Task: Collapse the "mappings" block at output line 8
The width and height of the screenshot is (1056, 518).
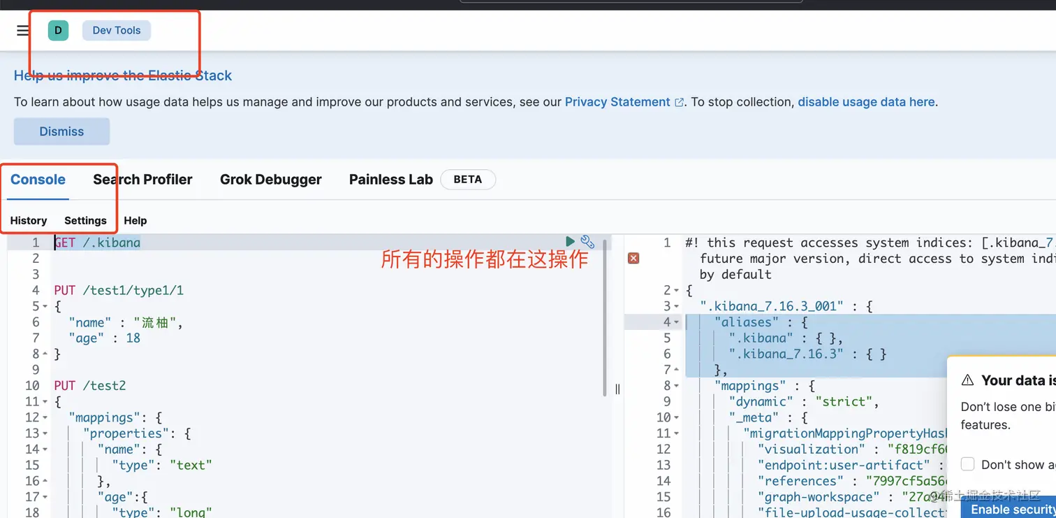Action: coord(677,386)
